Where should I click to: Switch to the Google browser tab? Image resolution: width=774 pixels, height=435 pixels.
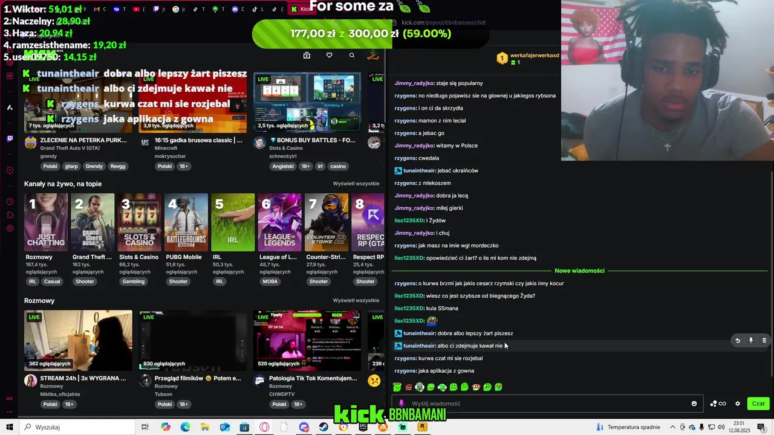(175, 9)
